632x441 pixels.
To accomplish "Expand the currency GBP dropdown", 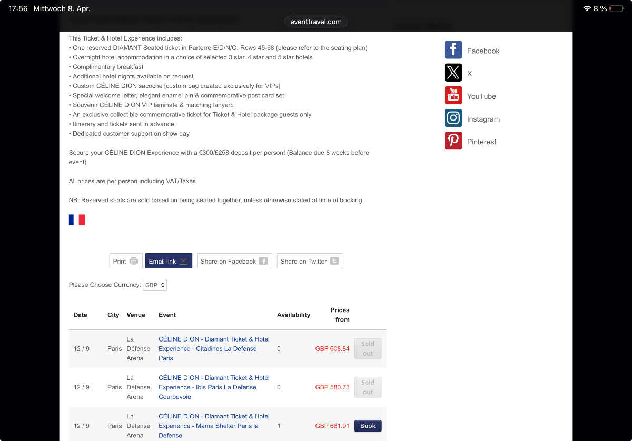I will pos(155,285).
